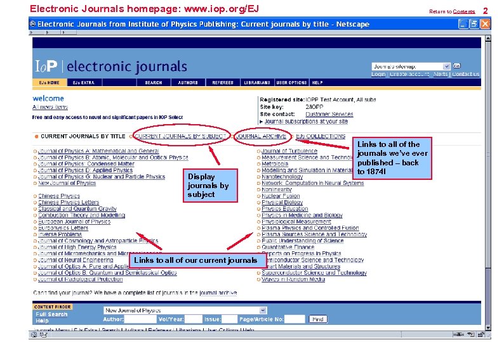The image size is (504, 342).
Task: Open the Chinese Physics Letters link
Action: pos(69,202)
